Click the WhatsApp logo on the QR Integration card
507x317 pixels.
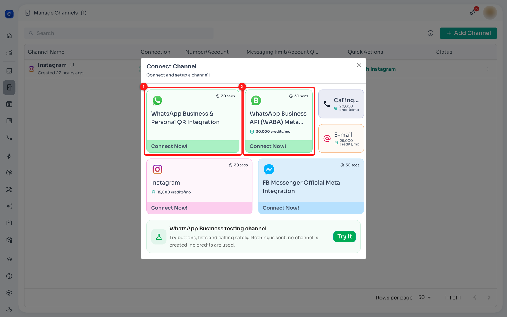[157, 100]
